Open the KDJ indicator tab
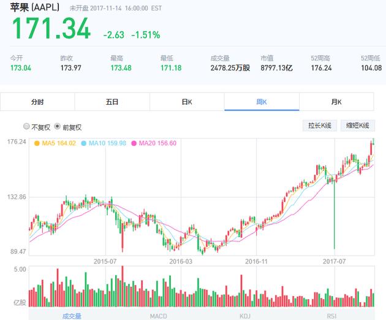Screen dimensions: 386x320 [244, 316]
